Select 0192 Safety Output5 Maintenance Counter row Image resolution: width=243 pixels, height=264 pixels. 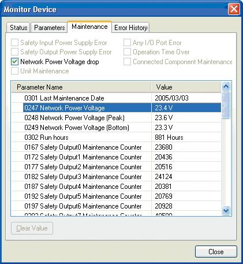point(116,196)
